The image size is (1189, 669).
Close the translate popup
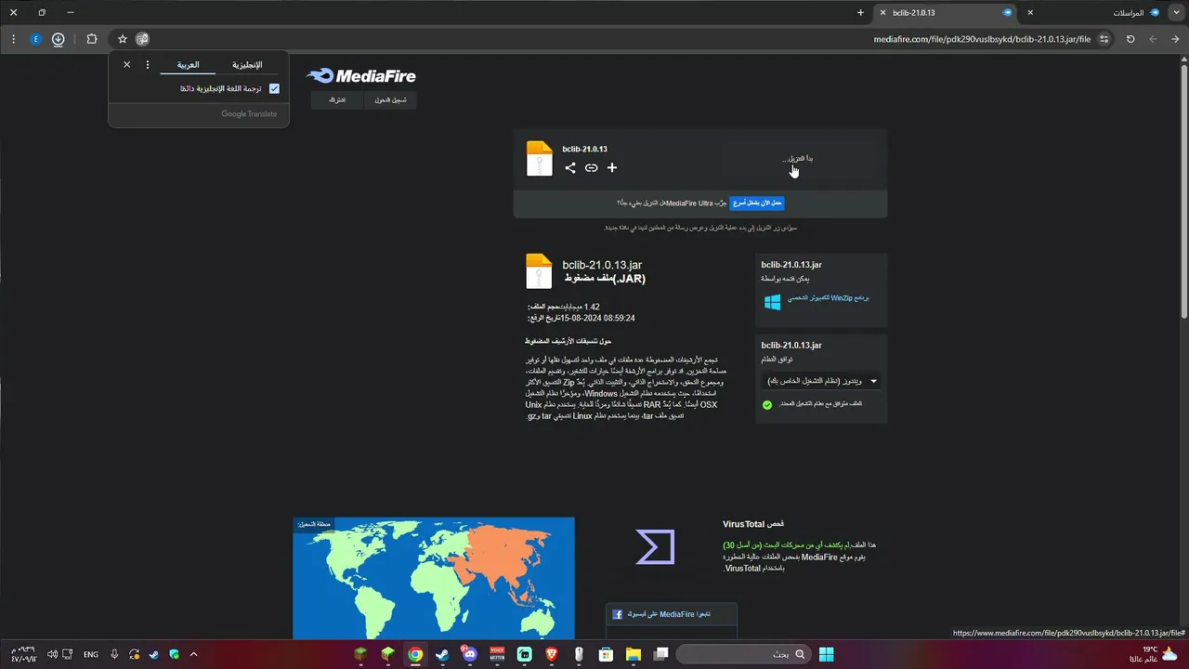[x=127, y=65]
